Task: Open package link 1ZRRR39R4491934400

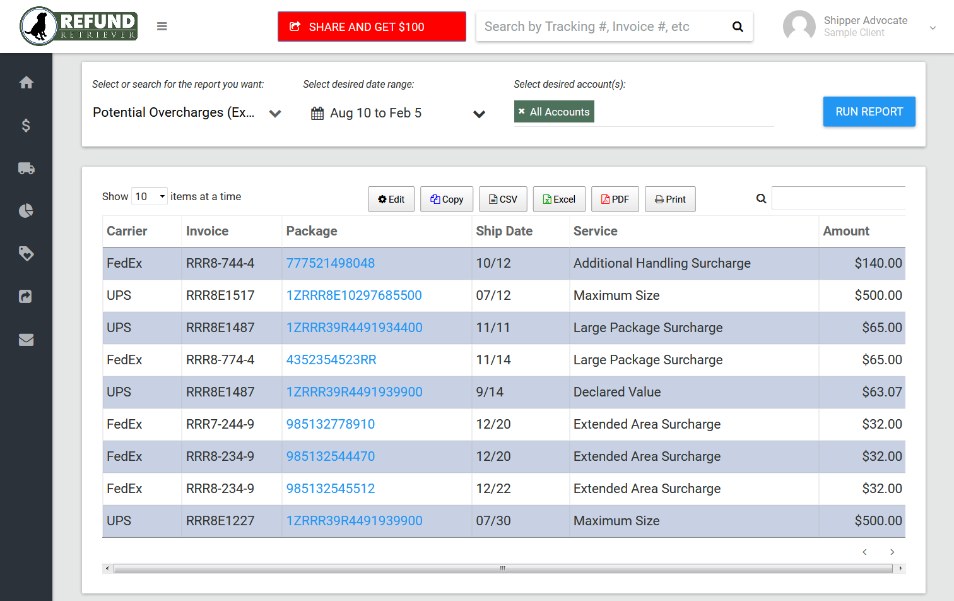Action: click(x=355, y=328)
